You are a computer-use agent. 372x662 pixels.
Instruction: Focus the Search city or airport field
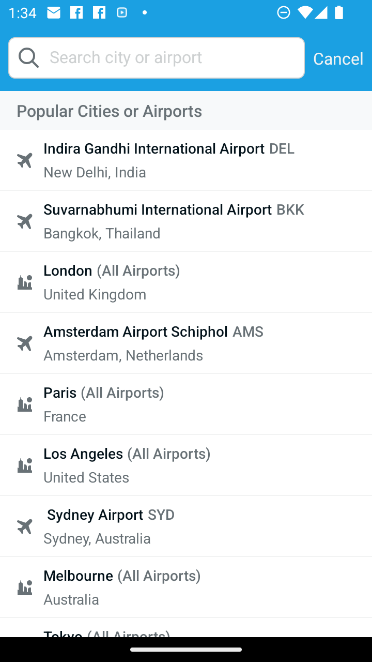coord(157,58)
